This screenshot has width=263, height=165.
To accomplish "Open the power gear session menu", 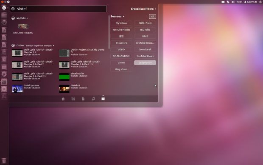I will click(x=260, y=2).
